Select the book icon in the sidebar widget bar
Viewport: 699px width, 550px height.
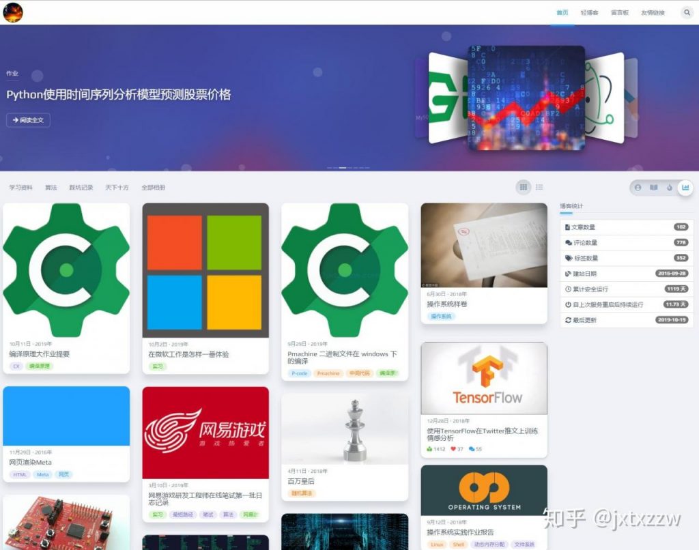654,187
